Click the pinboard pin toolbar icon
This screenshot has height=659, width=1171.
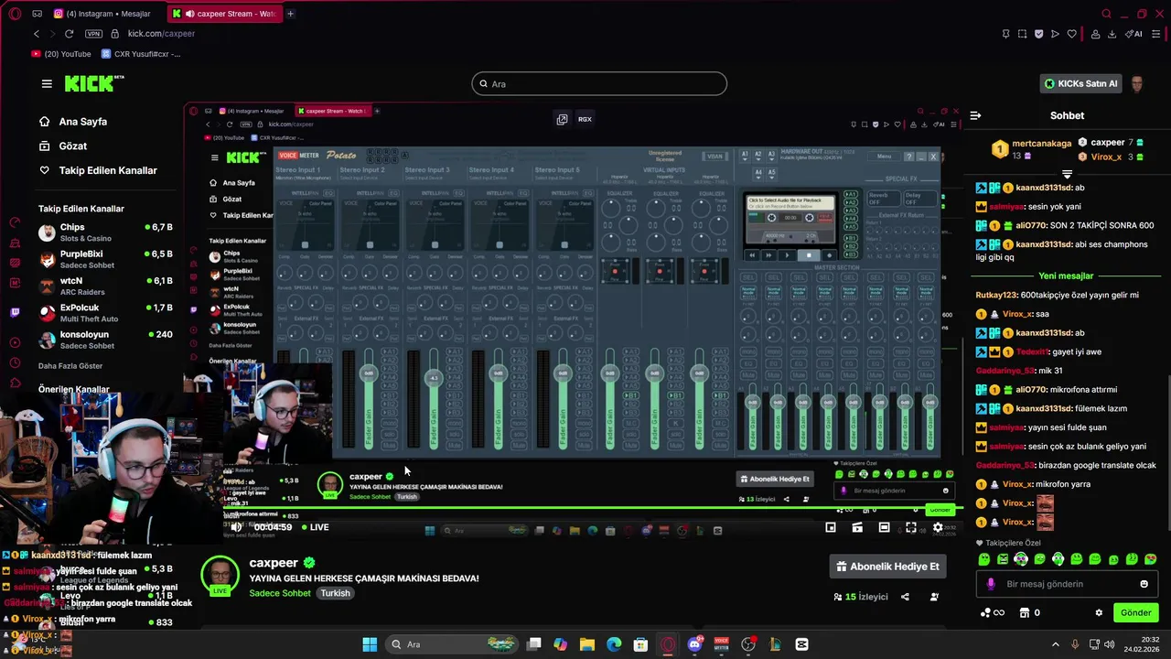click(x=1006, y=34)
